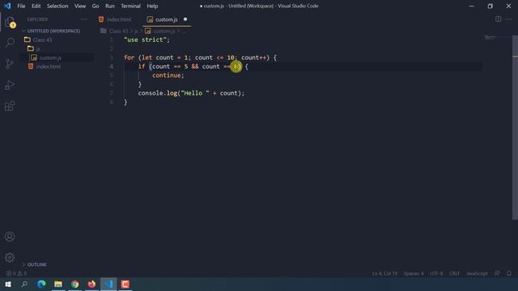The height and width of the screenshot is (291, 518).
Task: Open Windows Start menu
Action: (8, 284)
